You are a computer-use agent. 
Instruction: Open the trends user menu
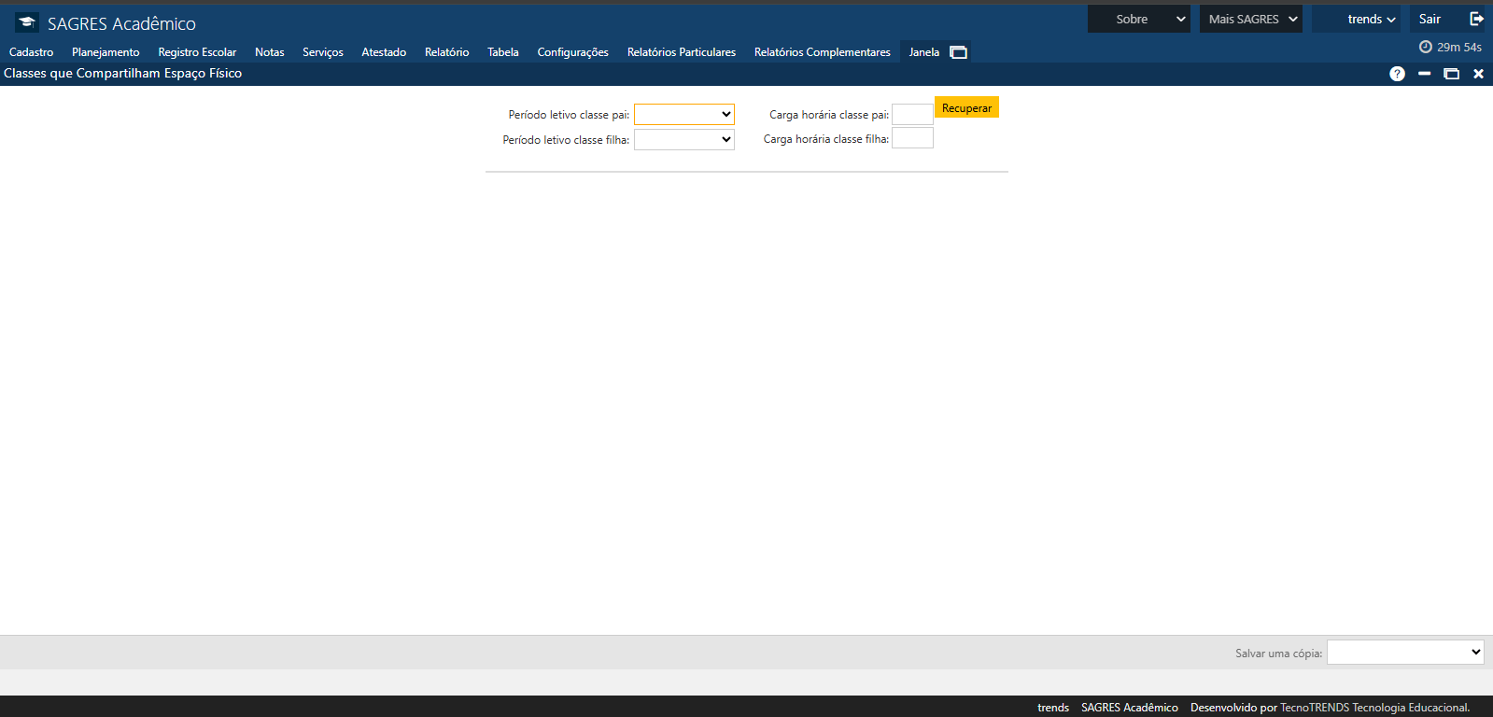[1370, 19]
